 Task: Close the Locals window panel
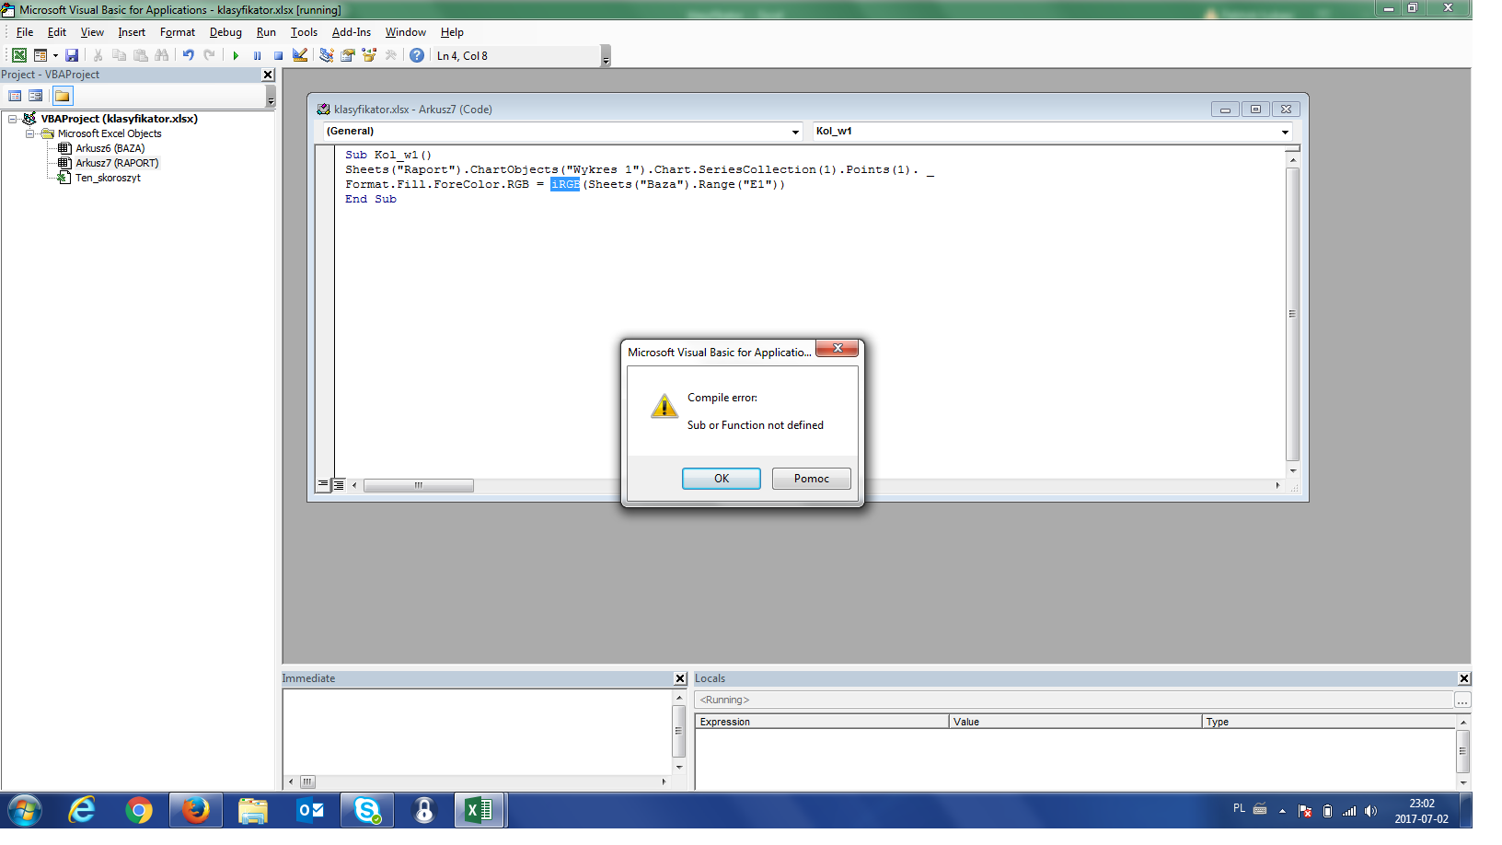click(1464, 678)
